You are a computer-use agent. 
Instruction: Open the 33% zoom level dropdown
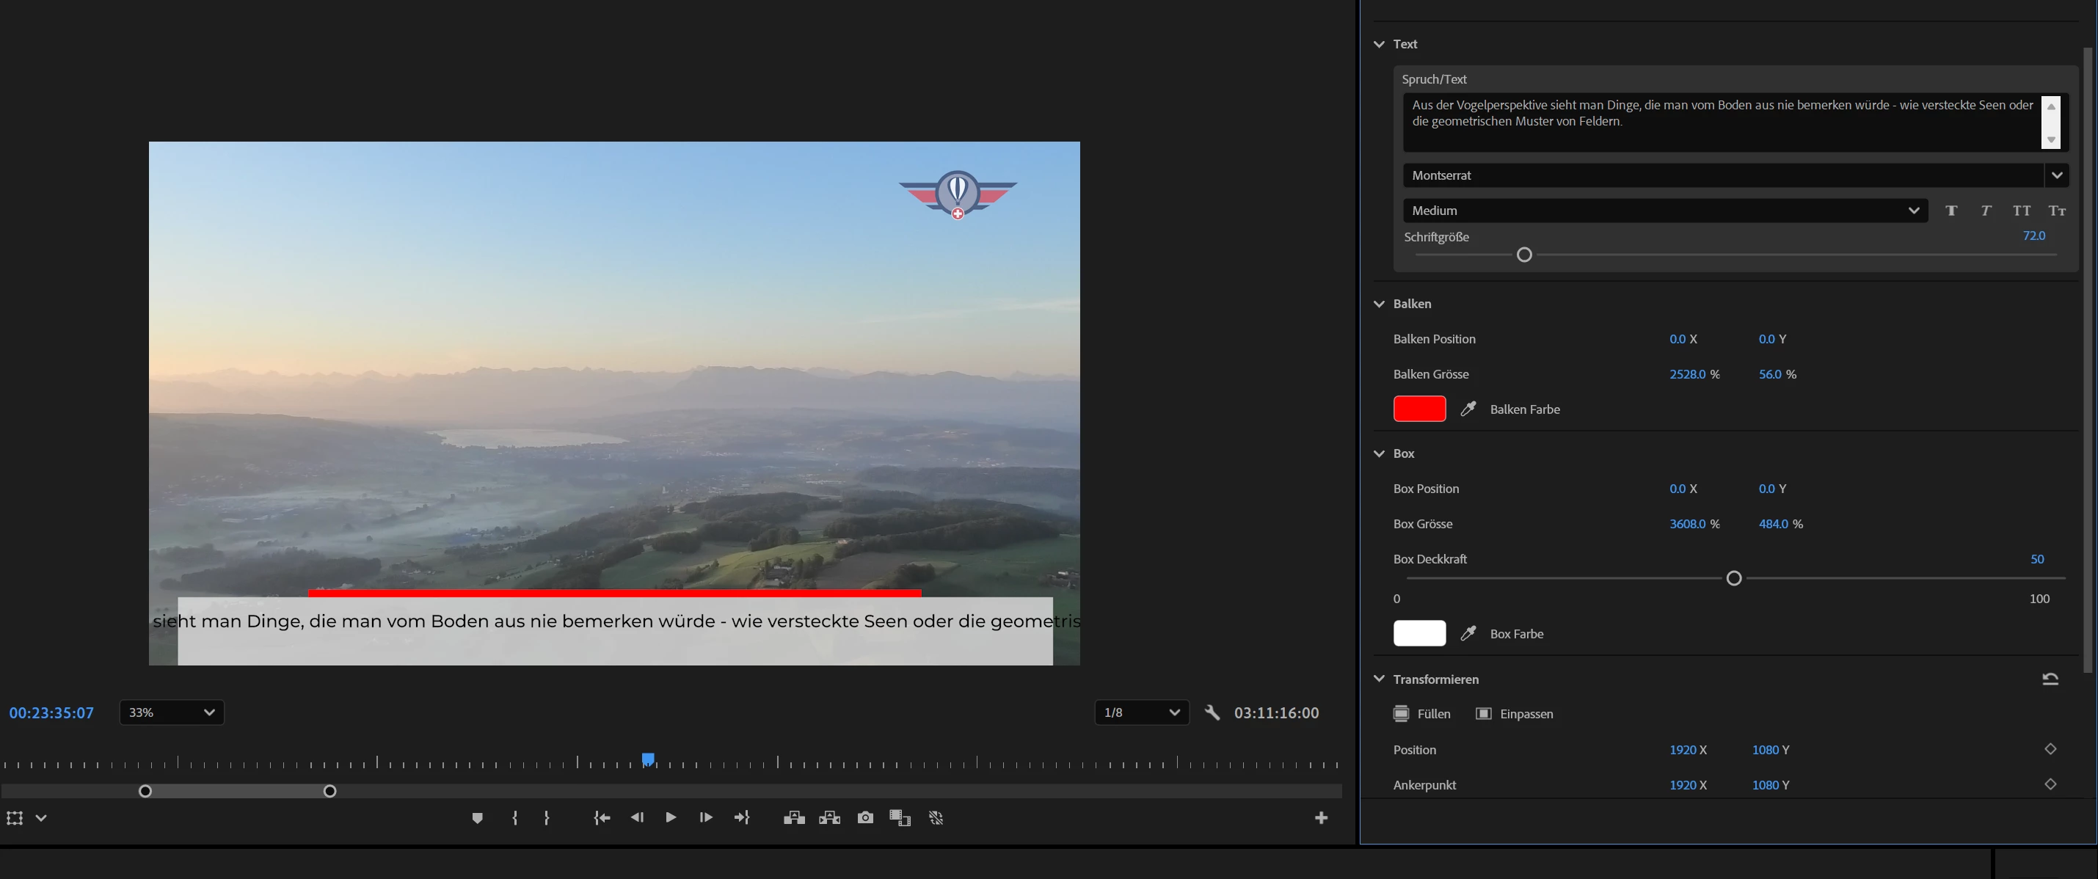(x=172, y=713)
